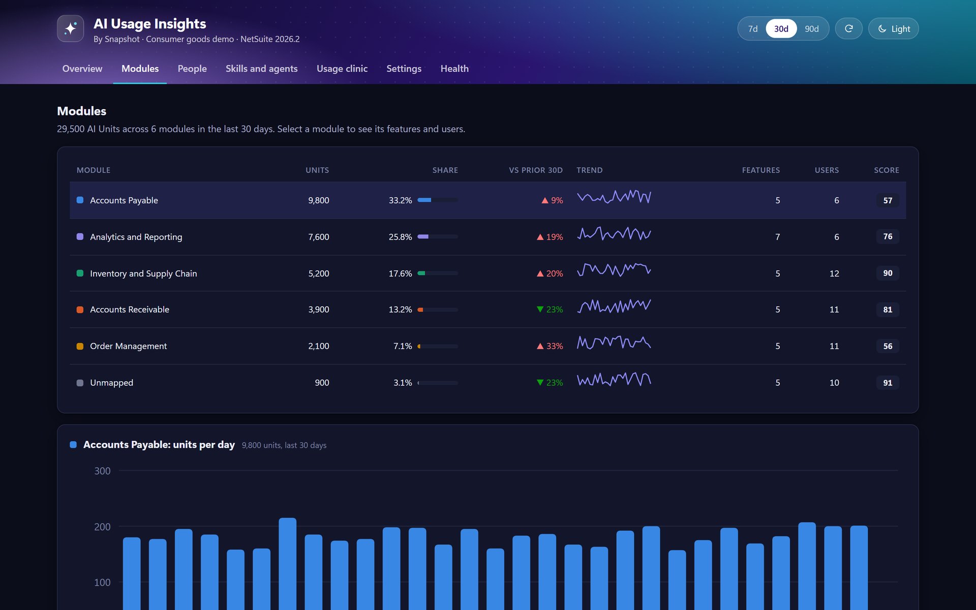The width and height of the screenshot is (976, 610).
Task: Select the Order Management module
Action: point(487,346)
